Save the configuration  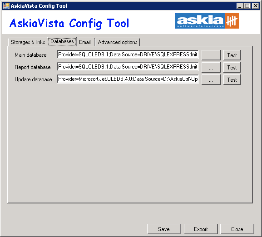pyautogui.click(x=164, y=229)
